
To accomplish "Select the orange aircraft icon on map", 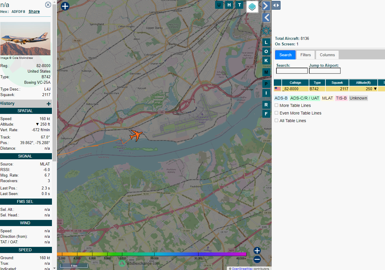I will 136,135.
